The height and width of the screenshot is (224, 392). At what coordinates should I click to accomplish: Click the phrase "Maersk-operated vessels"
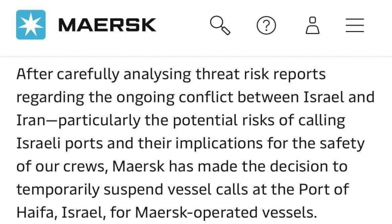226,213
